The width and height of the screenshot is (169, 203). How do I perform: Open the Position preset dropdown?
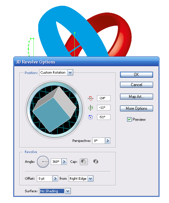pyautogui.click(x=70, y=73)
